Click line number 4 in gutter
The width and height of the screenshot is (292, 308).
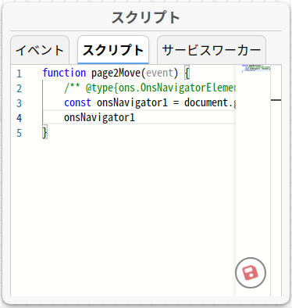point(19,118)
